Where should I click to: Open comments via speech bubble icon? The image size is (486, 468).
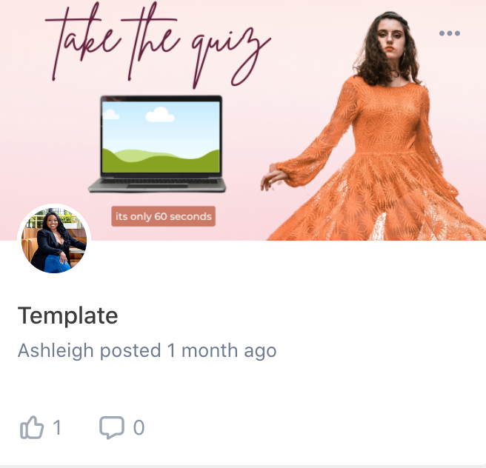(112, 427)
